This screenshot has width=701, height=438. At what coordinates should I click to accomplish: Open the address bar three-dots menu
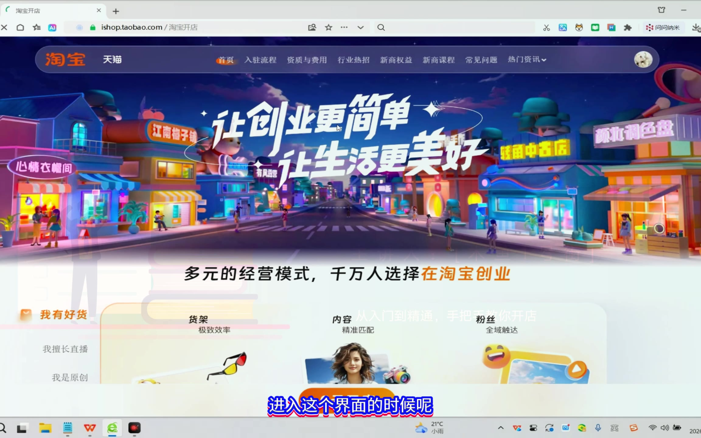pos(344,27)
